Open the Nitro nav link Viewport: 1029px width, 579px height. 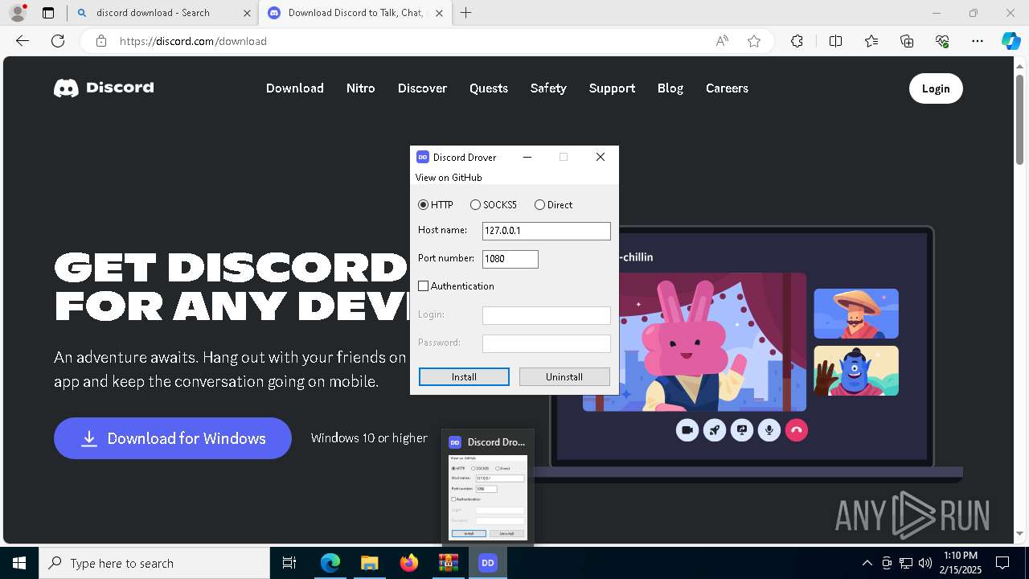tap(361, 88)
